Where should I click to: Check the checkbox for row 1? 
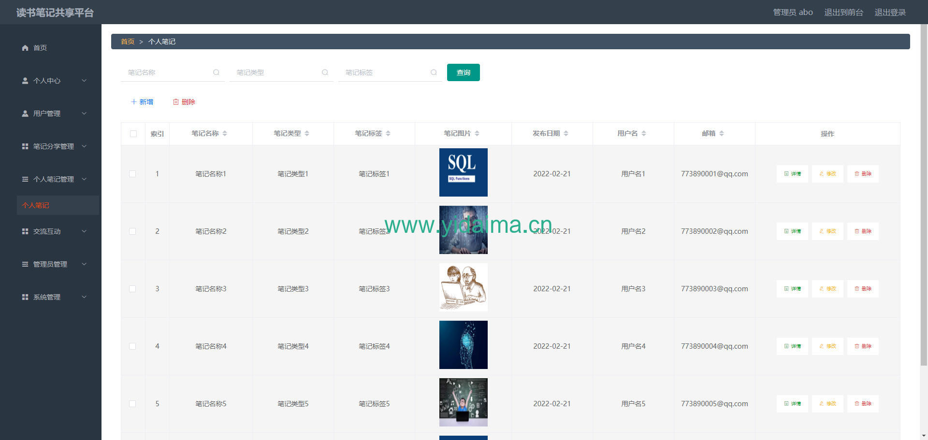point(132,174)
